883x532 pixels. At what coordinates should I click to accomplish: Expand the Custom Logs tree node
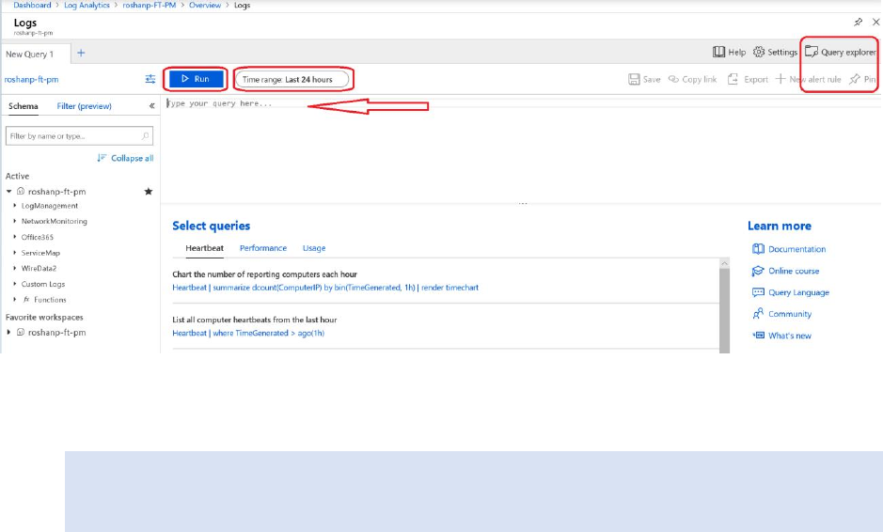15,284
